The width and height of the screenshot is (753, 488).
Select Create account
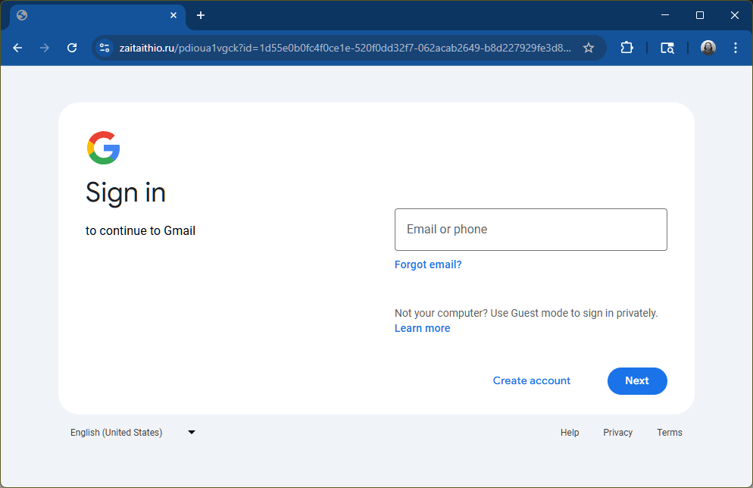531,380
